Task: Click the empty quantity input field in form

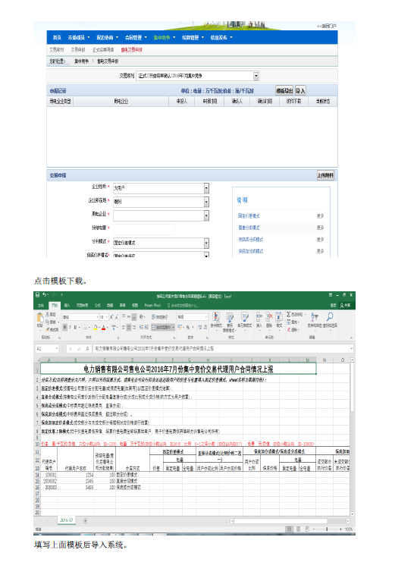Action: pos(144,230)
